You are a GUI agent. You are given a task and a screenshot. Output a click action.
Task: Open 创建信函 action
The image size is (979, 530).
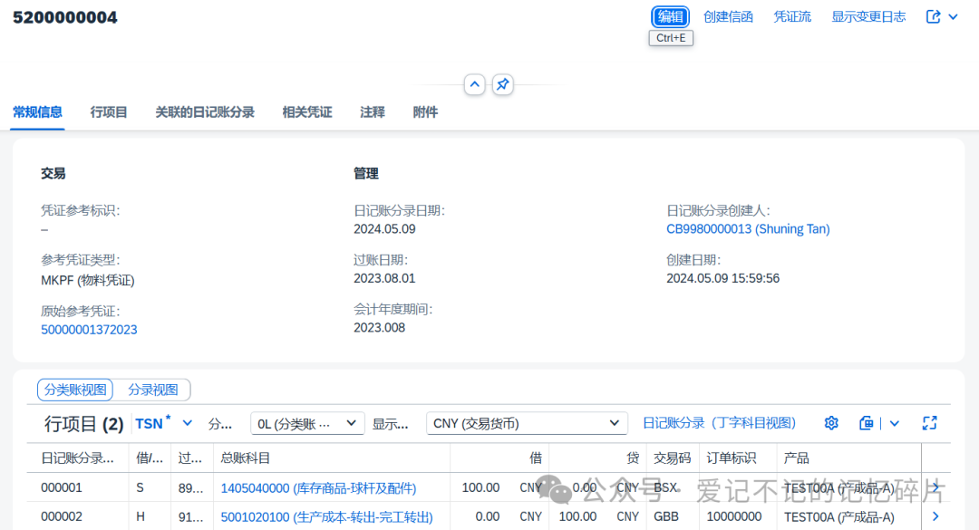pos(728,17)
